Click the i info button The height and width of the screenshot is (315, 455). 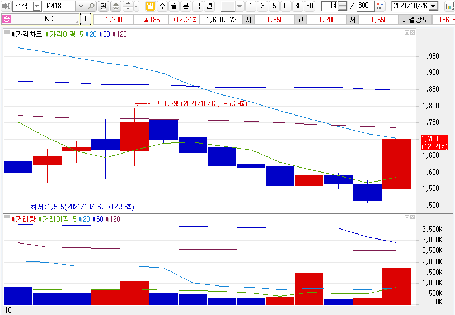(x=85, y=19)
